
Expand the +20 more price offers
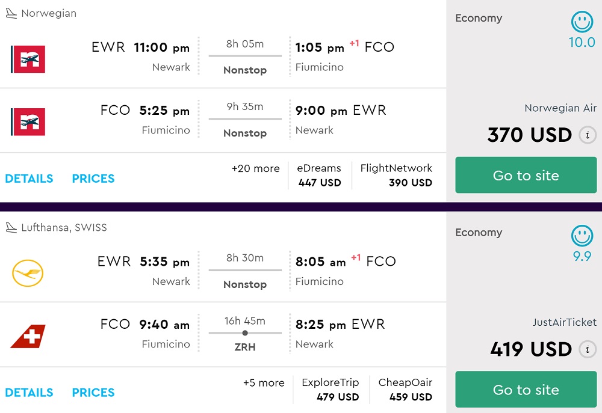255,169
